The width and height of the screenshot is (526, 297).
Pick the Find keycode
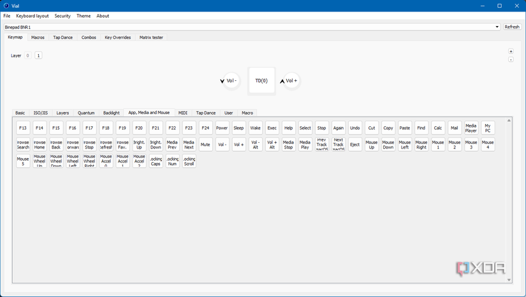click(x=421, y=127)
